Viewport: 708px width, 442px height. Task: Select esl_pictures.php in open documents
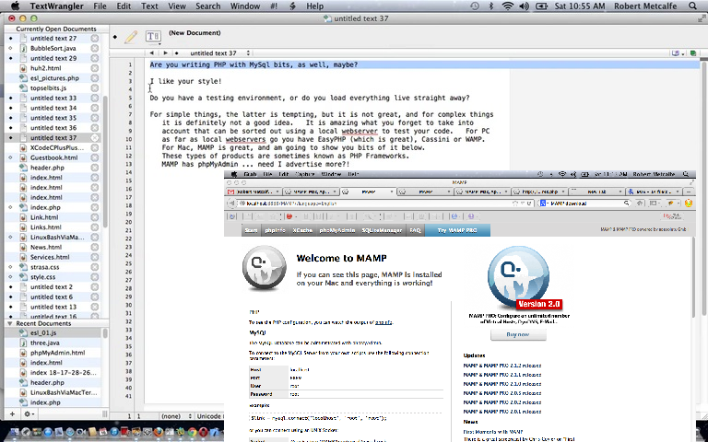(x=54, y=78)
